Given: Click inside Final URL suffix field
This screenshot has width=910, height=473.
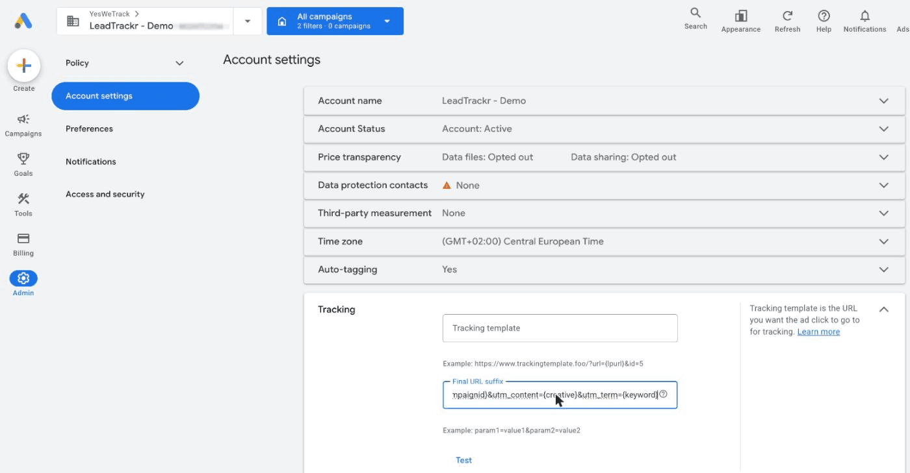Looking at the screenshot, I should tap(560, 394).
